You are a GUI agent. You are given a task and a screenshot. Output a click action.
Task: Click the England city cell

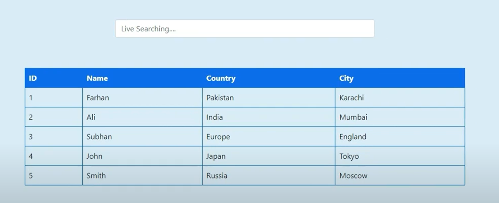(x=400, y=136)
